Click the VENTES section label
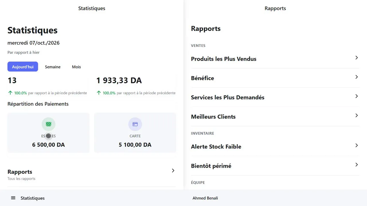Image resolution: width=367 pixels, height=206 pixels. coord(198,45)
